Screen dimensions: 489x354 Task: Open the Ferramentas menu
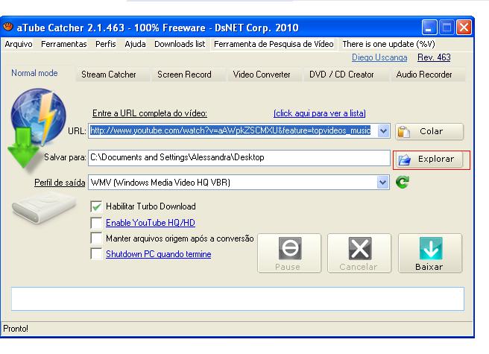click(63, 44)
